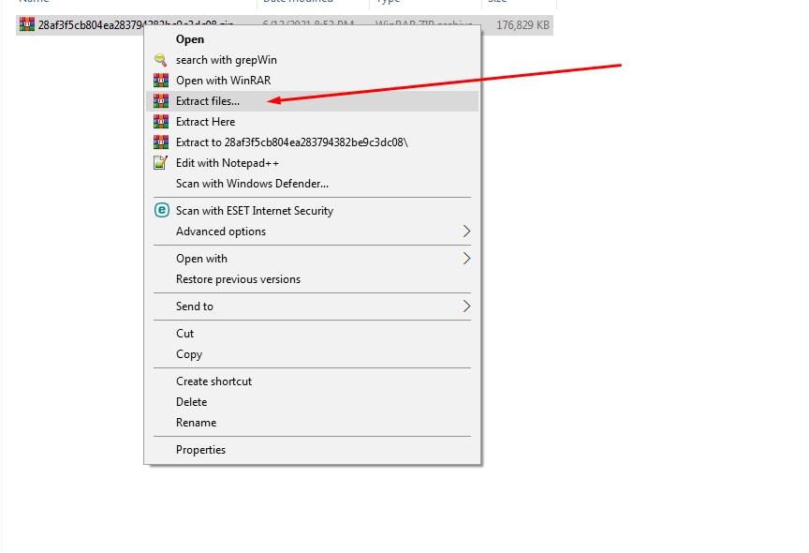Click the WinRAR icon beside Extract Here

pos(160,122)
